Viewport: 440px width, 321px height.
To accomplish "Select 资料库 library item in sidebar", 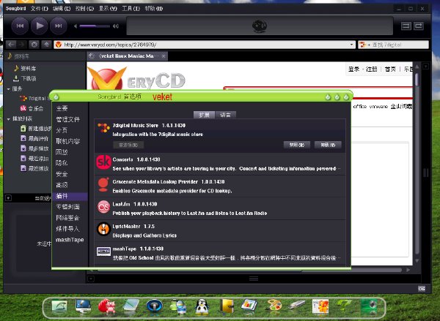I will click(28, 68).
